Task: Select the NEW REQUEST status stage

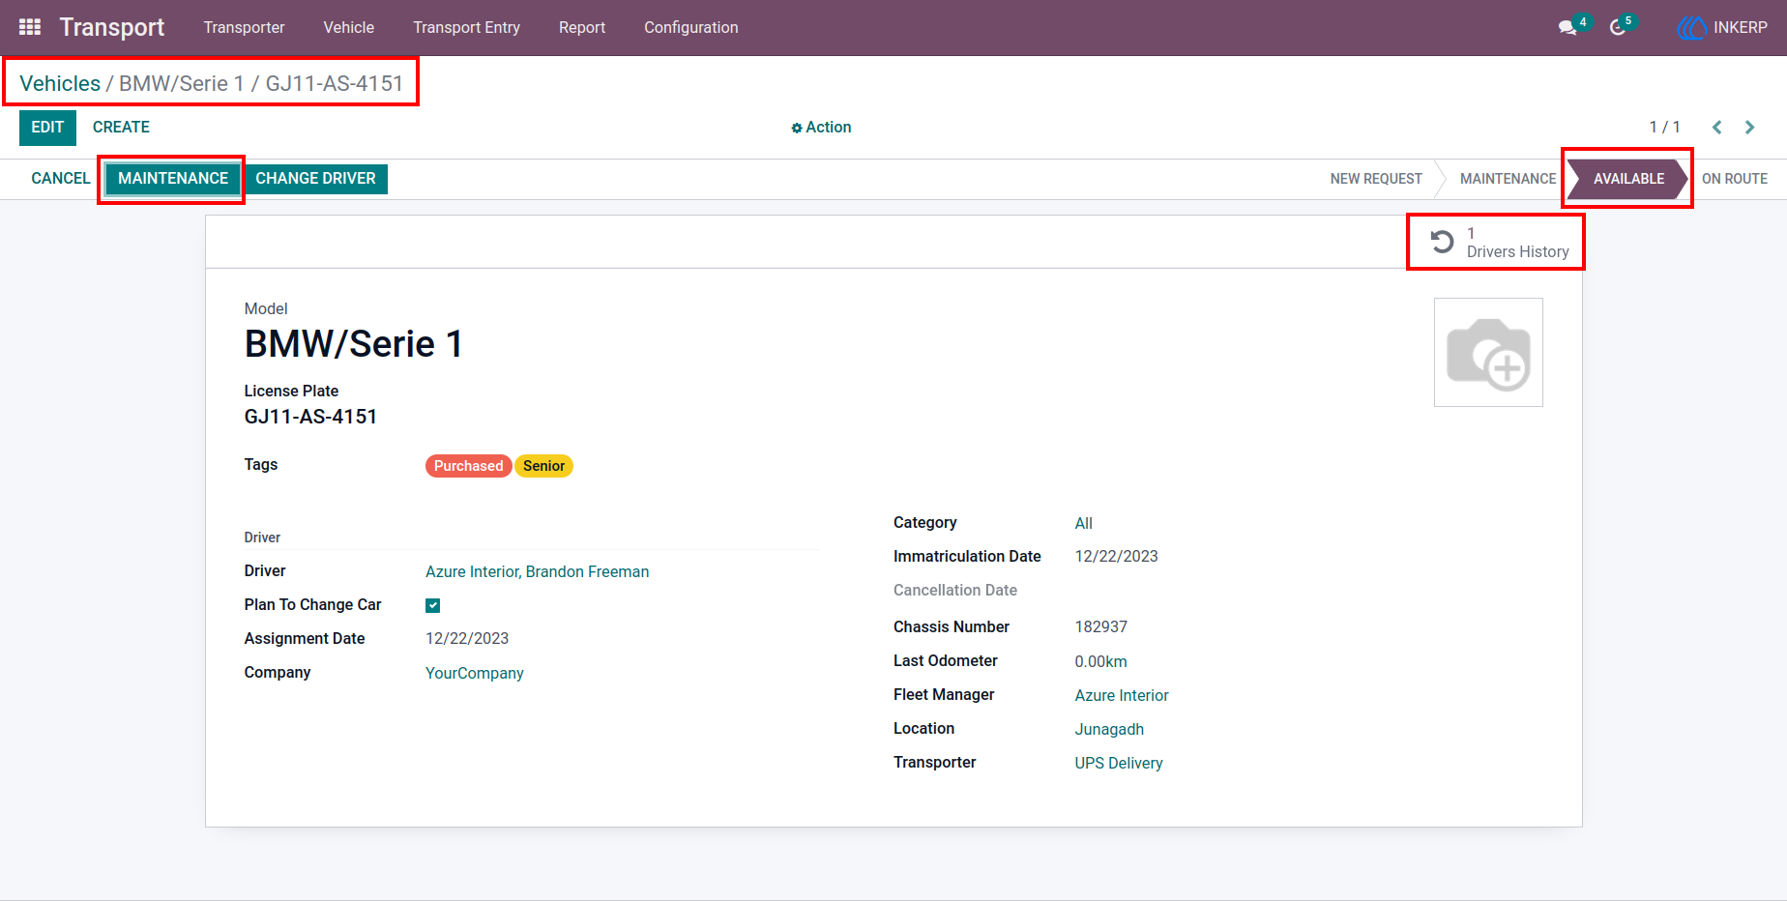Action: (1376, 179)
